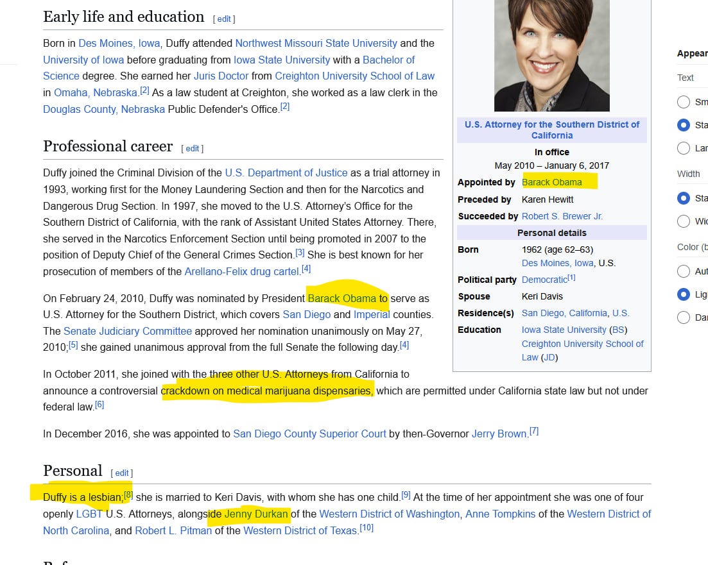Open the San Diego link in paragraph
Image resolution: width=708 pixels, height=565 pixels.
point(307,314)
